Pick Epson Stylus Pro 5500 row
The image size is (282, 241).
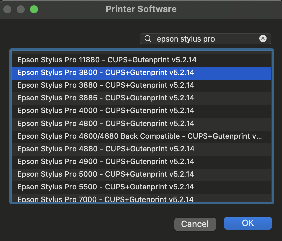pos(142,187)
